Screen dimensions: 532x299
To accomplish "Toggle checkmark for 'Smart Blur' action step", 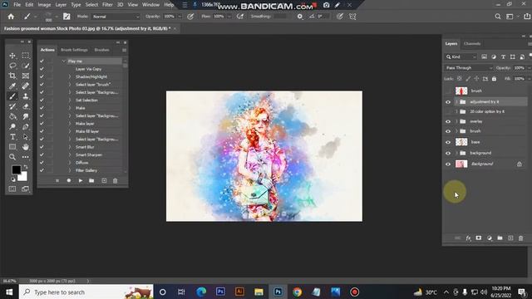I will pos(42,147).
